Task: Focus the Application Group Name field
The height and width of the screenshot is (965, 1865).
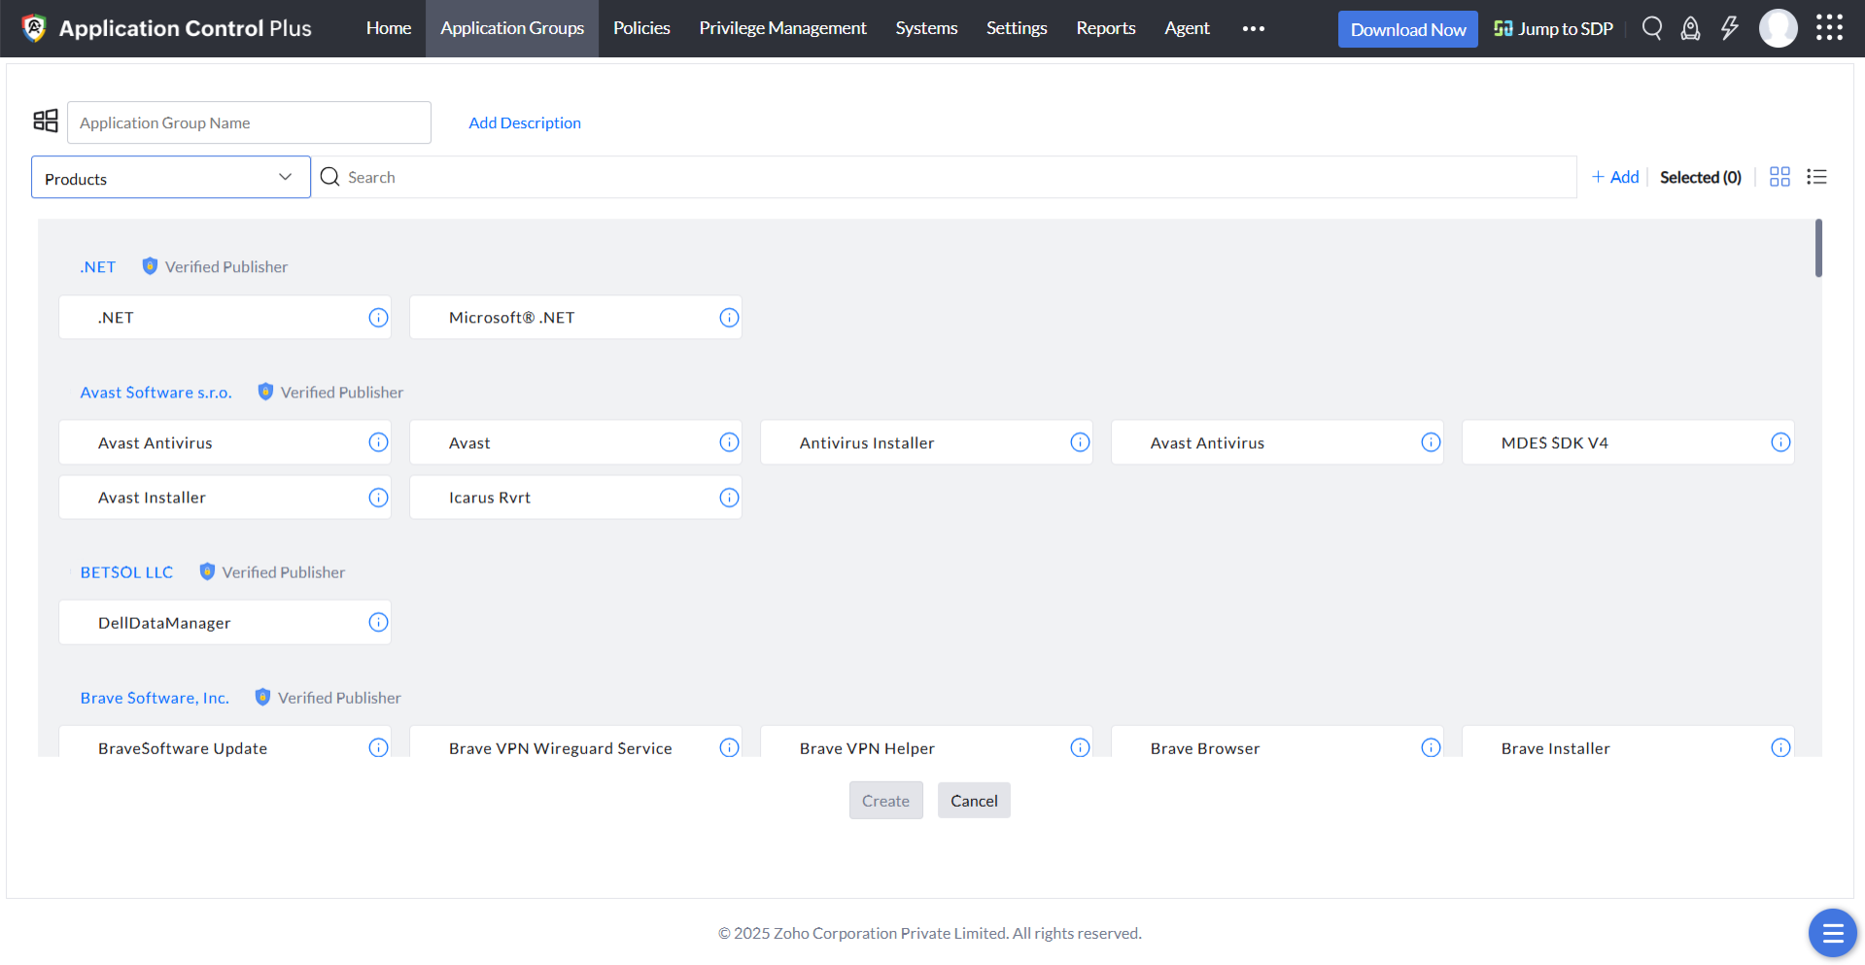Action: point(249,122)
